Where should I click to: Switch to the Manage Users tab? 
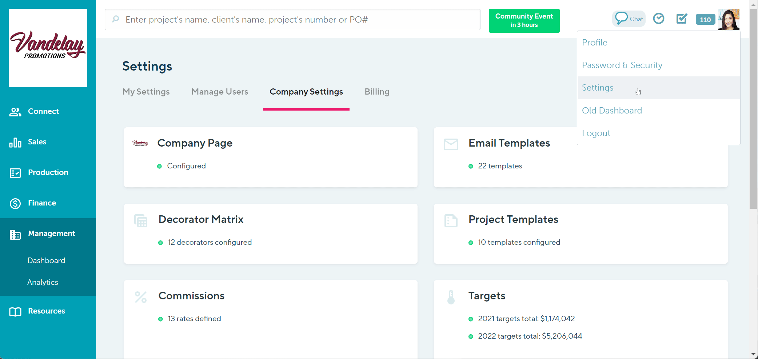click(x=220, y=92)
